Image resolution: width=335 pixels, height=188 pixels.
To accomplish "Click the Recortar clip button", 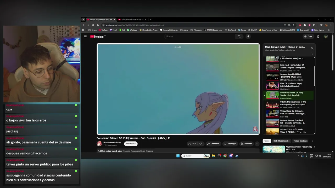I will click(246, 144).
